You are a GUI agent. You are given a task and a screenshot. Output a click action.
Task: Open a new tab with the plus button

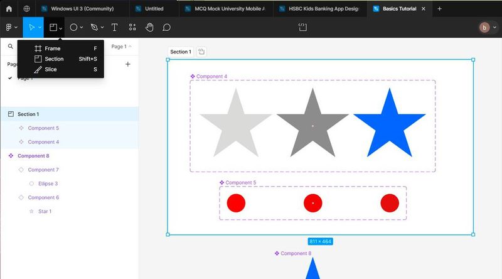(x=440, y=9)
